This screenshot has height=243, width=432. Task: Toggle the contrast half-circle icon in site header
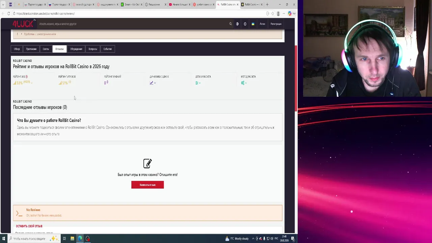237,24
